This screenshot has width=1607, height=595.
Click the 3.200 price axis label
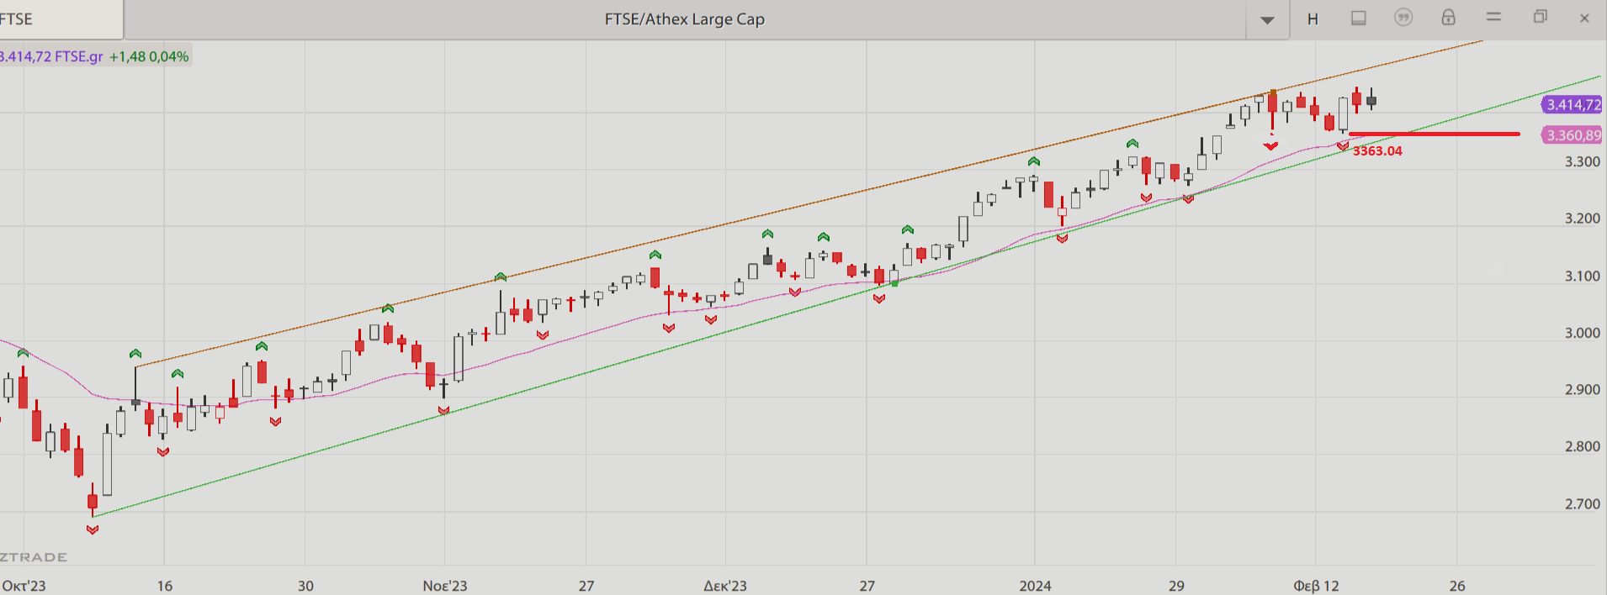[1583, 219]
